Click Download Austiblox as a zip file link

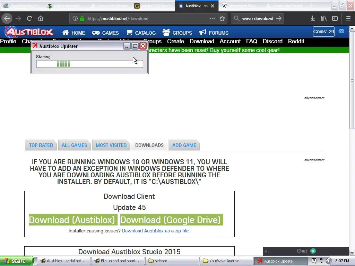tap(156, 231)
